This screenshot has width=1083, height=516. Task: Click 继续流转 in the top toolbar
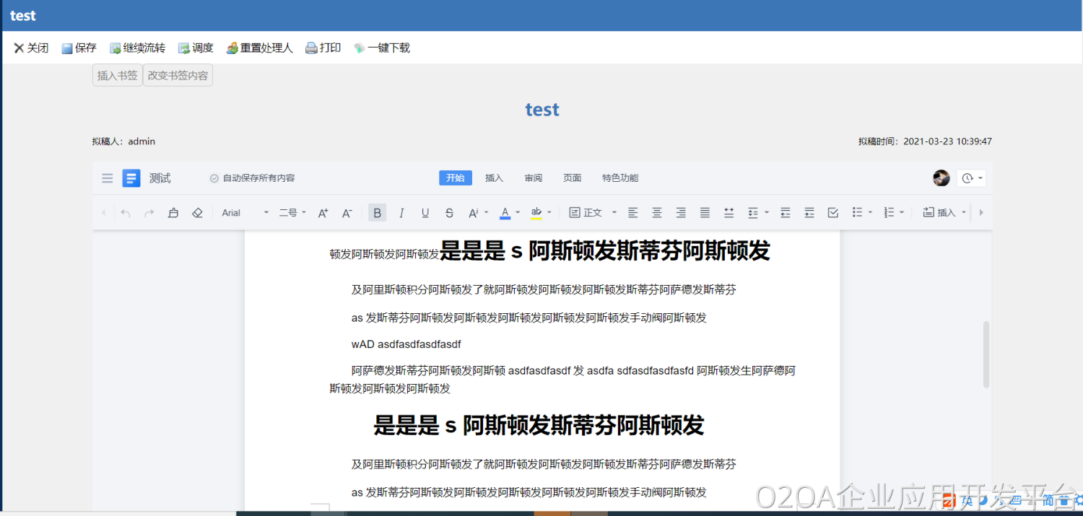pos(137,48)
